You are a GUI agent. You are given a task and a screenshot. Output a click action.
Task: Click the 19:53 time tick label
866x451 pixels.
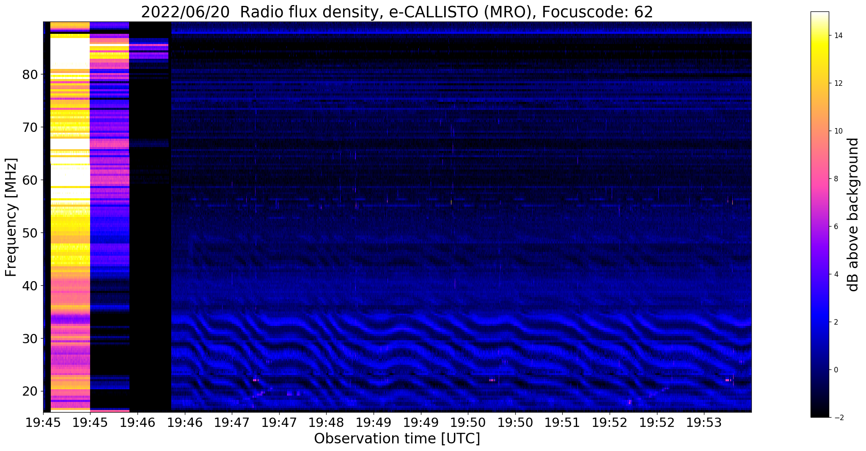pyautogui.click(x=704, y=422)
